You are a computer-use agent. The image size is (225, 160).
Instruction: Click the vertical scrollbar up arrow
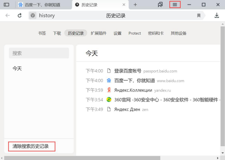[223, 24]
